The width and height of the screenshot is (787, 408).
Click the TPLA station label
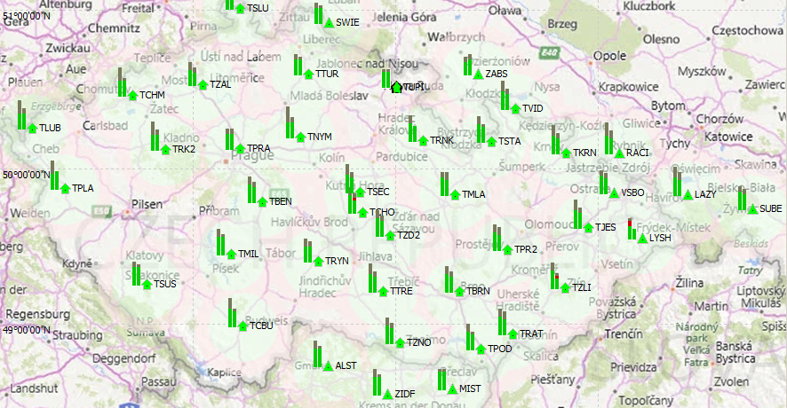(83, 188)
